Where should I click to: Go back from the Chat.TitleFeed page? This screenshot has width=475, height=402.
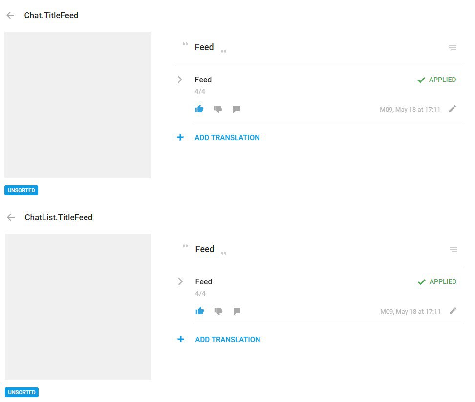coord(10,15)
